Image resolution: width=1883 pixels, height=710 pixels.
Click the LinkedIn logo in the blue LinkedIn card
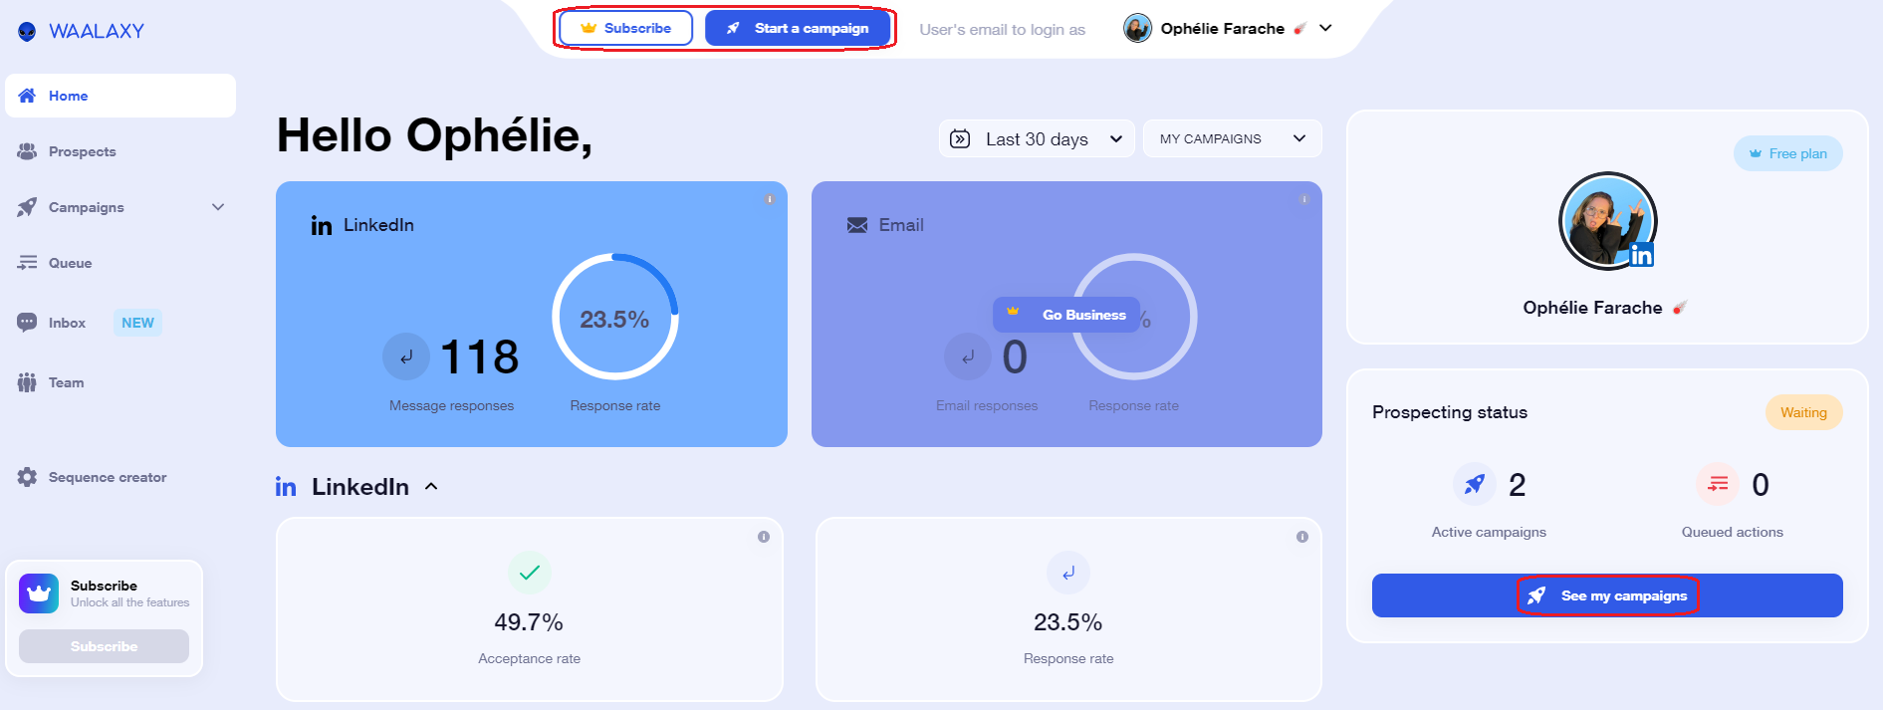tap(322, 226)
